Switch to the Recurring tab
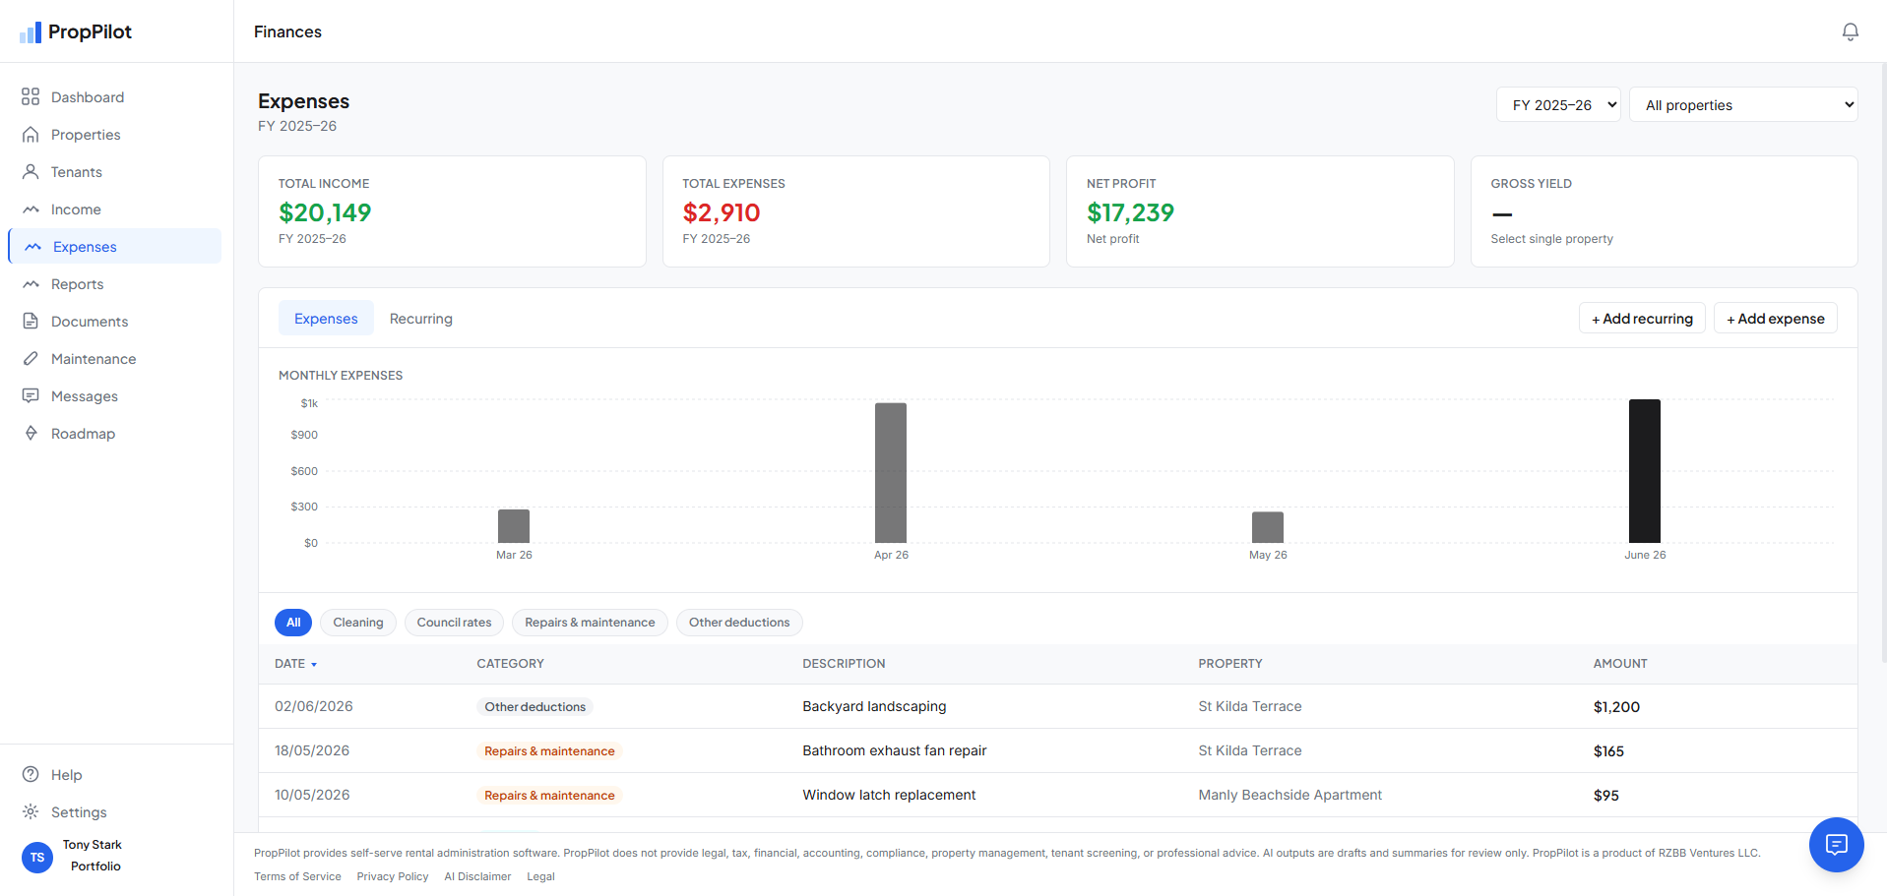The image size is (1887, 896). tap(421, 319)
